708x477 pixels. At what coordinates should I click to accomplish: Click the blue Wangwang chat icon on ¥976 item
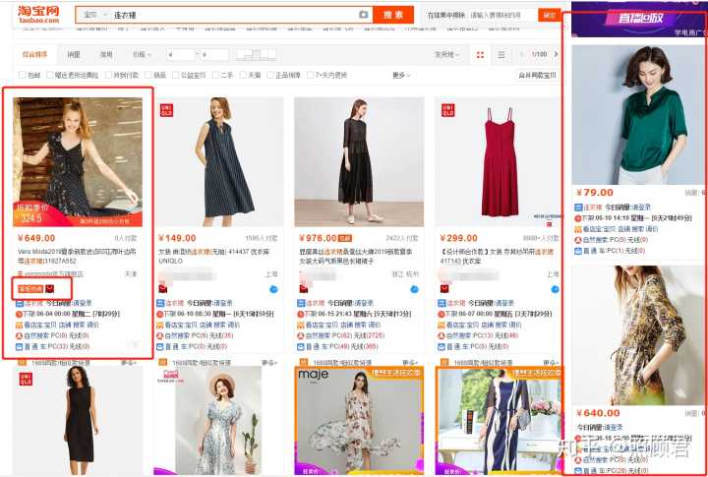(x=415, y=289)
